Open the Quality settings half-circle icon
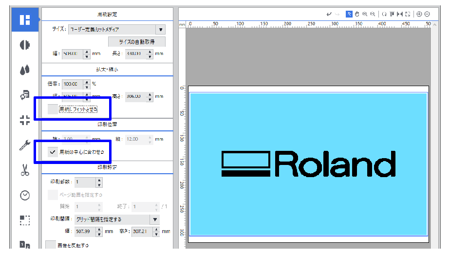450x254 pixels. (x=25, y=45)
